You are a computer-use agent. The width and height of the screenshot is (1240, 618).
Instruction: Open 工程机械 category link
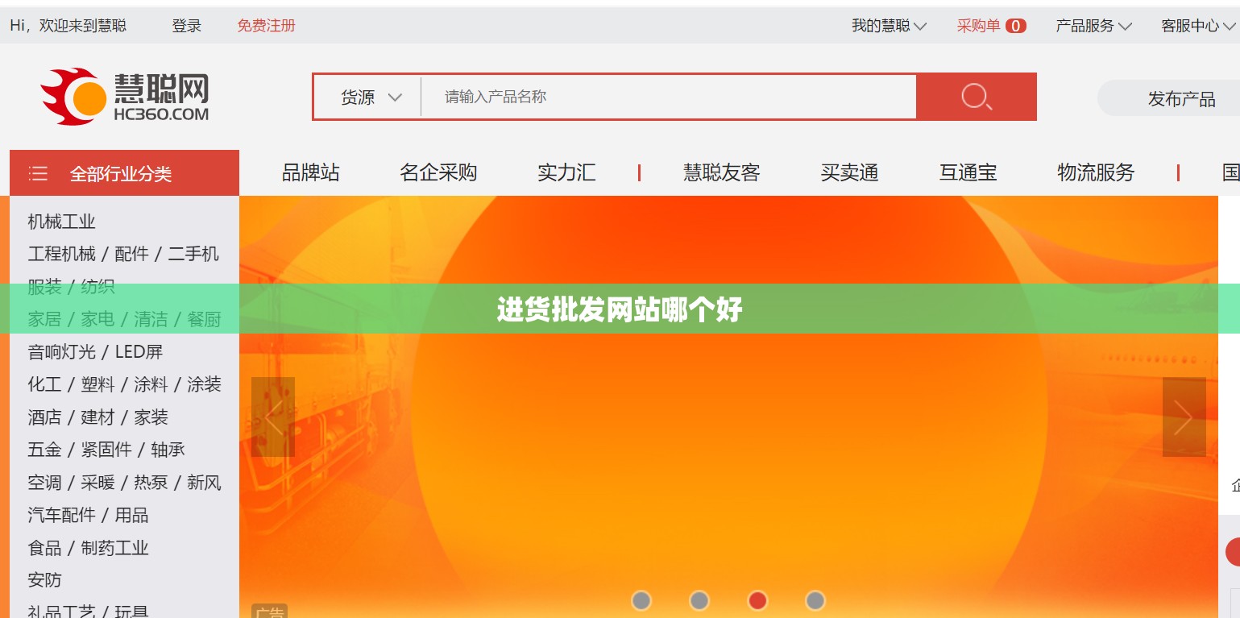pos(61,254)
